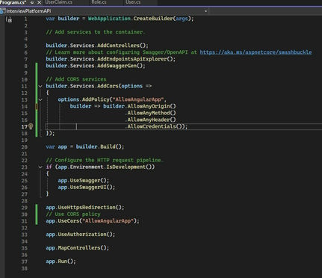This screenshot has height=278, width=322.
Task: Switch to the User.cs tab
Action: [x=133, y=2]
